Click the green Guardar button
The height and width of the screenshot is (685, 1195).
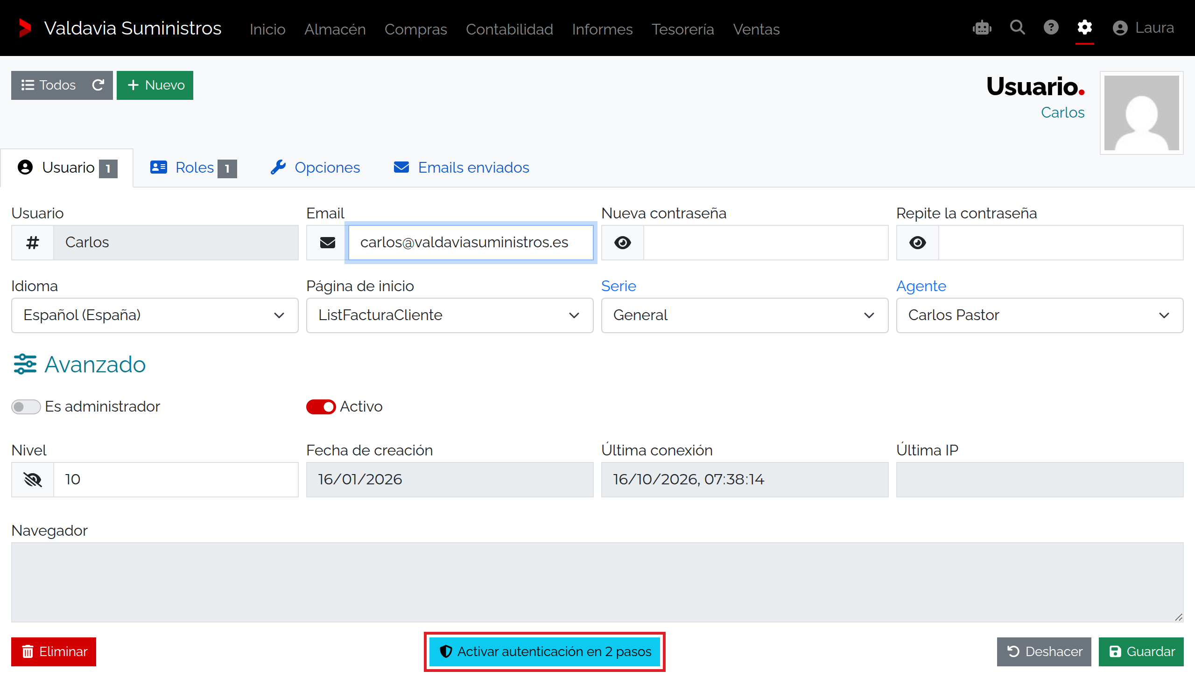[1141, 652]
